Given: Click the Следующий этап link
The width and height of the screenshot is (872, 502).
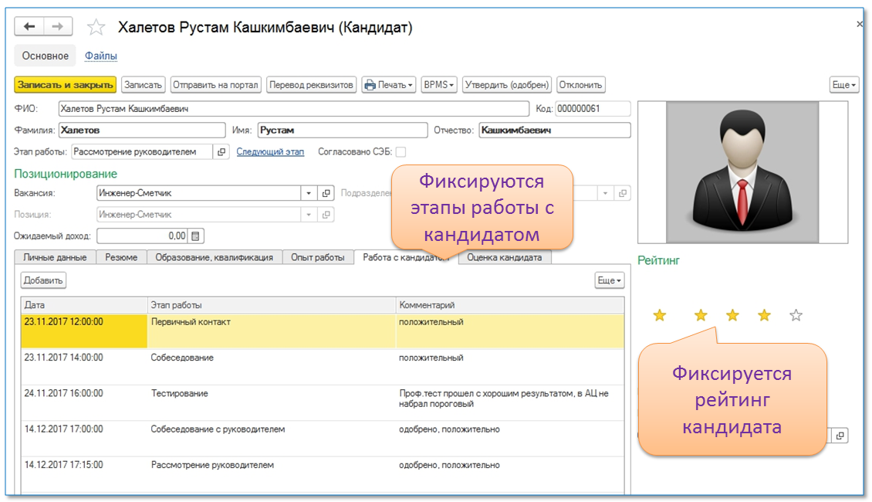Looking at the screenshot, I should pos(270,152).
